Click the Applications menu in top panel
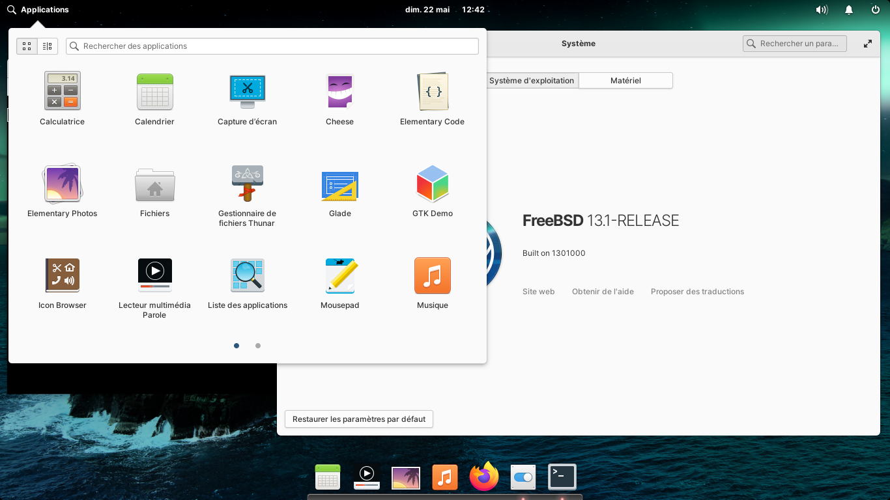This screenshot has height=500, width=890. coord(38,10)
